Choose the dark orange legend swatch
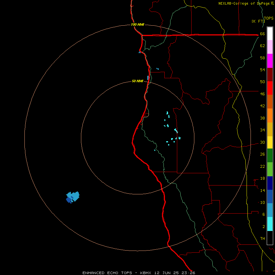Viewport: 275px width, 275px height. [270, 101]
